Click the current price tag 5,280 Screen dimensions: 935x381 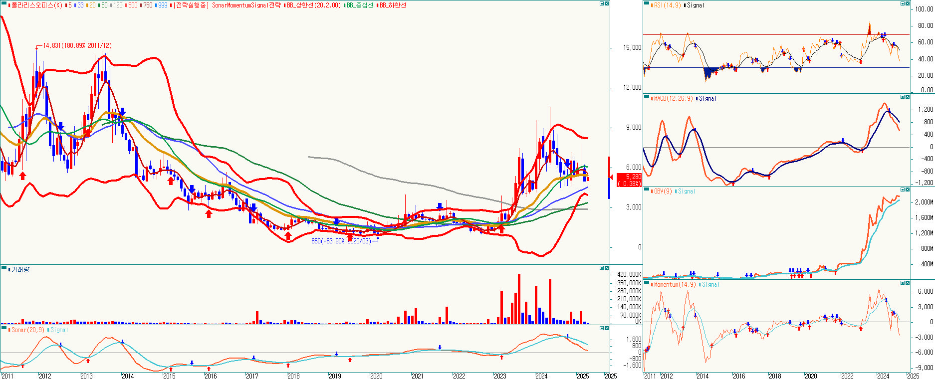[629, 177]
